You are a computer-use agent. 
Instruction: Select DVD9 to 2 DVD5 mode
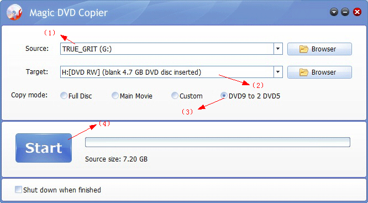[x=224, y=96]
